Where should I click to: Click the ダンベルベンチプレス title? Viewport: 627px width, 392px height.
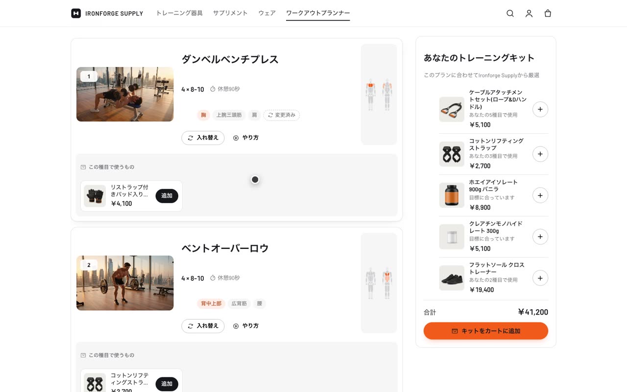click(x=230, y=59)
